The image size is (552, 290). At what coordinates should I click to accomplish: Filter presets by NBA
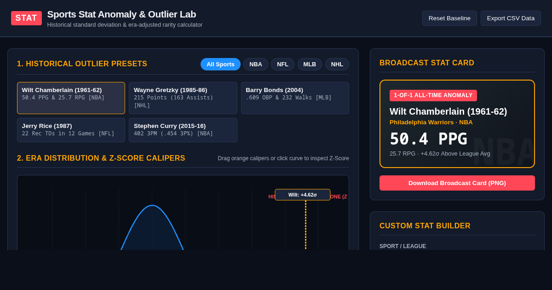(x=256, y=64)
